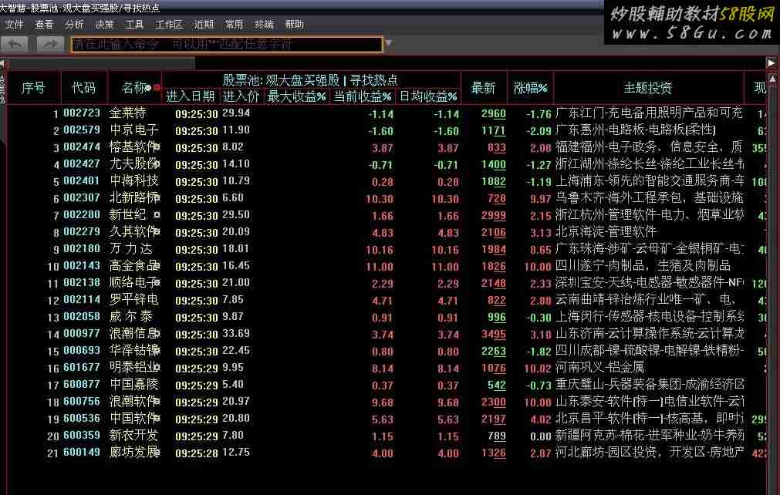Open the 帮助 menu

[294, 25]
